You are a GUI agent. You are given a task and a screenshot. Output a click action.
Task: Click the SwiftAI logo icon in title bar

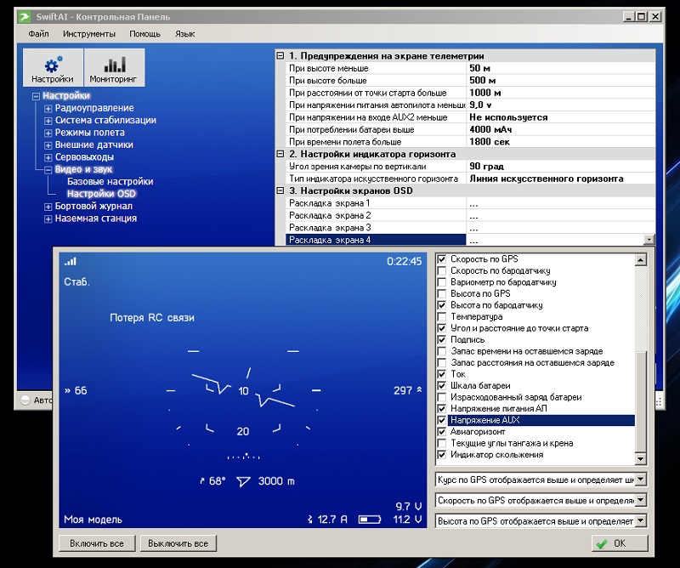click(x=25, y=17)
